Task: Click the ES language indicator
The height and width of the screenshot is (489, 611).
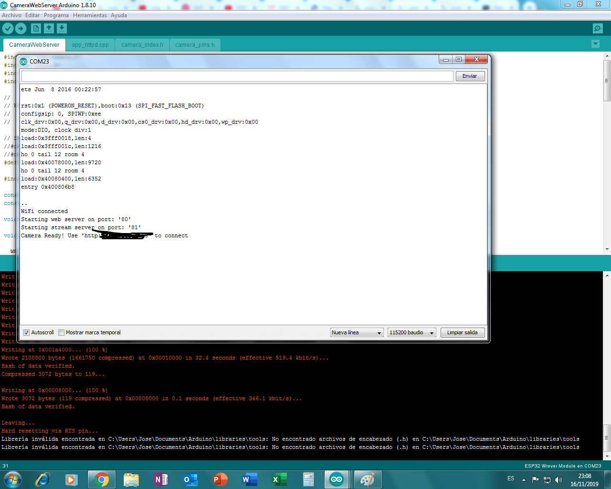Action: tap(511, 478)
